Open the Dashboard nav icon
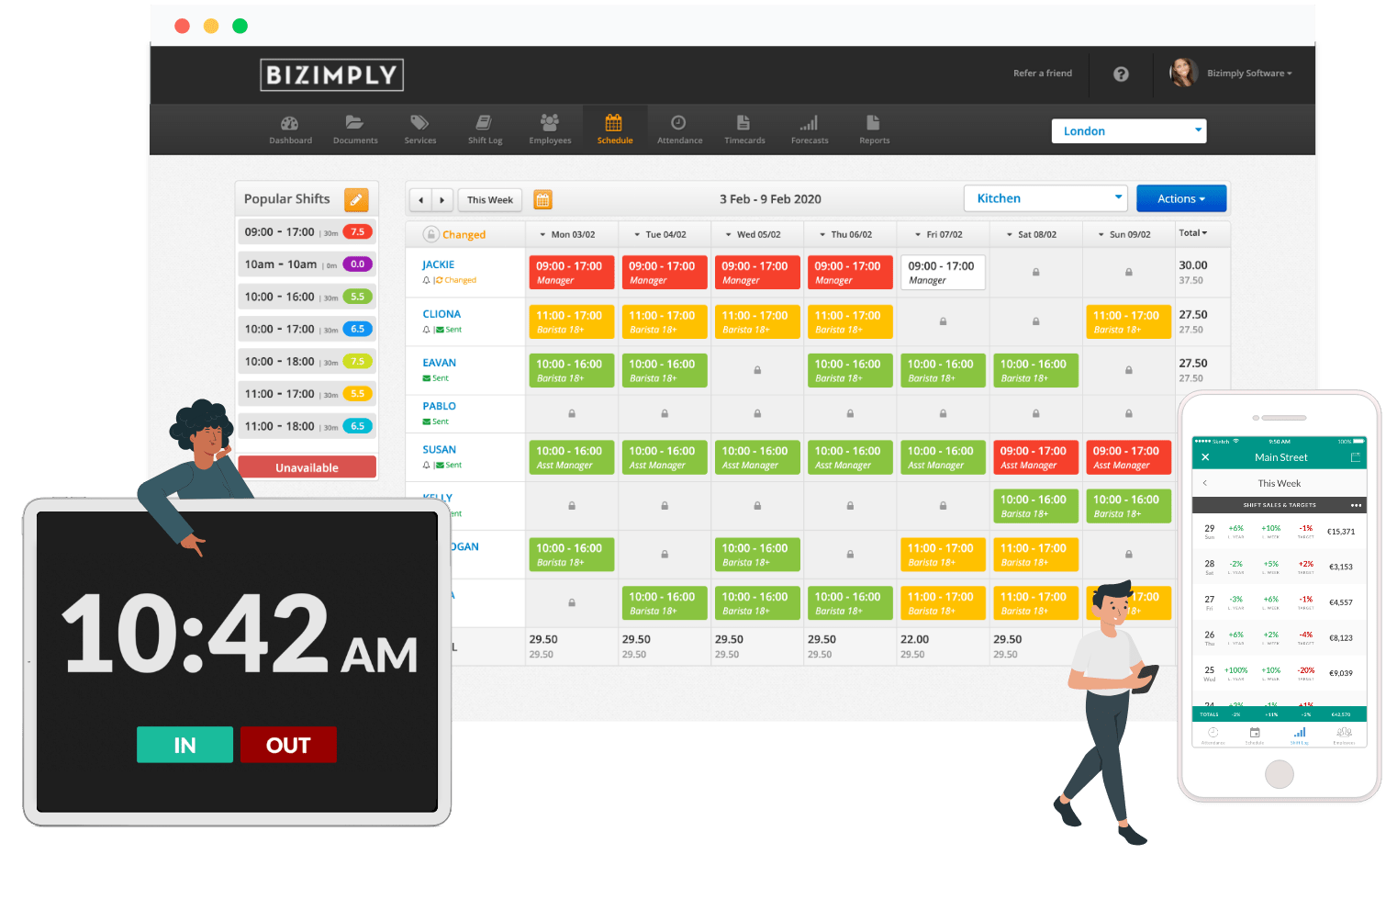Screen dimensions: 1386x899 coord(290,123)
